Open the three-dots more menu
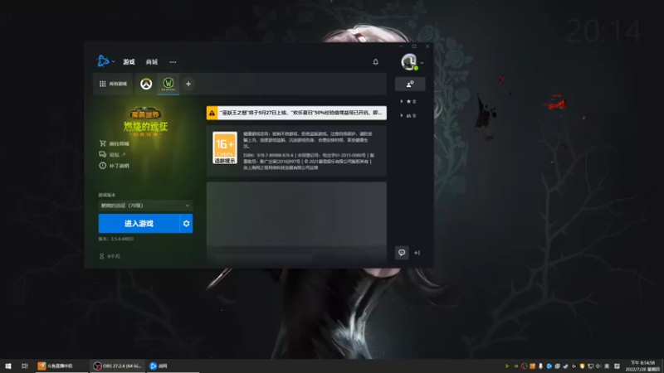 pos(173,61)
